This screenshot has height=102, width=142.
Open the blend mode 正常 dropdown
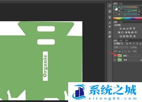(x=121, y=48)
